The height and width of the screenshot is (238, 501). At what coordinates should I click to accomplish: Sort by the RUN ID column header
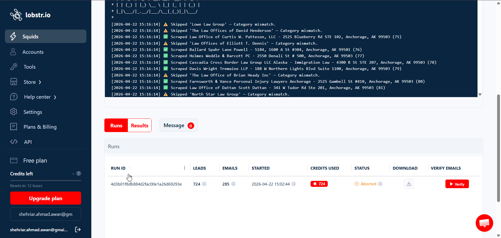tap(118, 168)
